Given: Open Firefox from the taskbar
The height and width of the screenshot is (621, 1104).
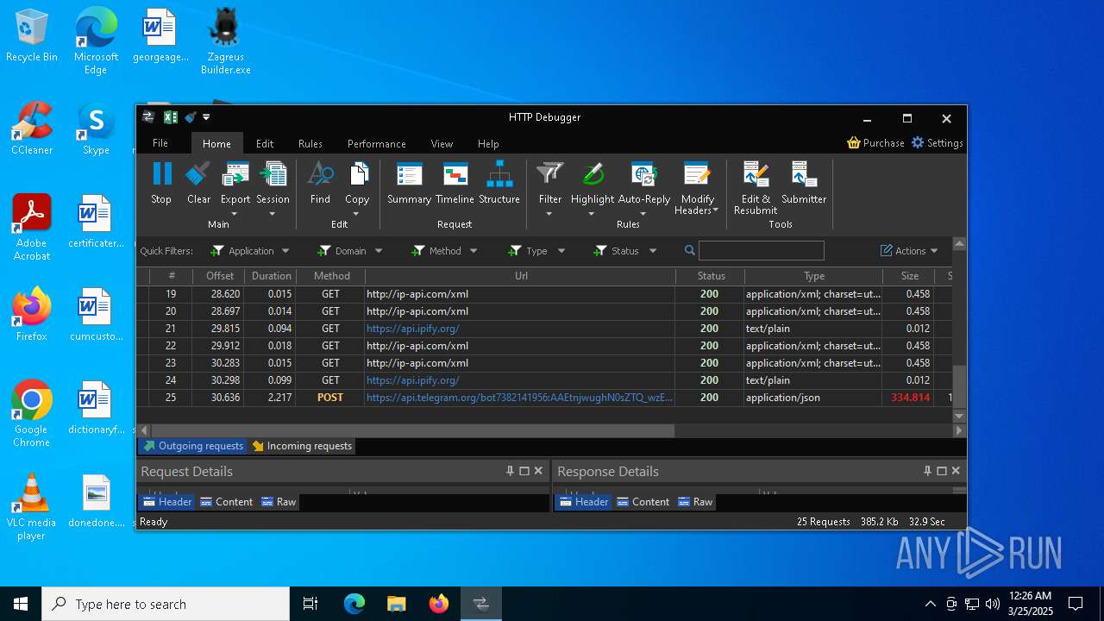Looking at the screenshot, I should coord(439,604).
